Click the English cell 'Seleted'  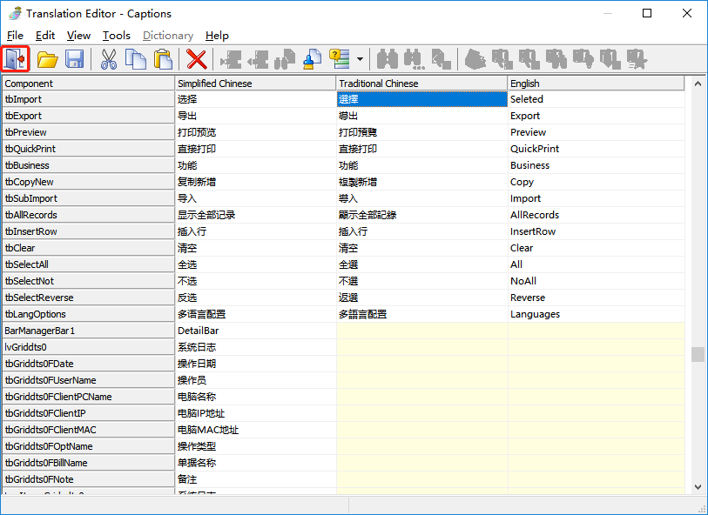click(596, 99)
